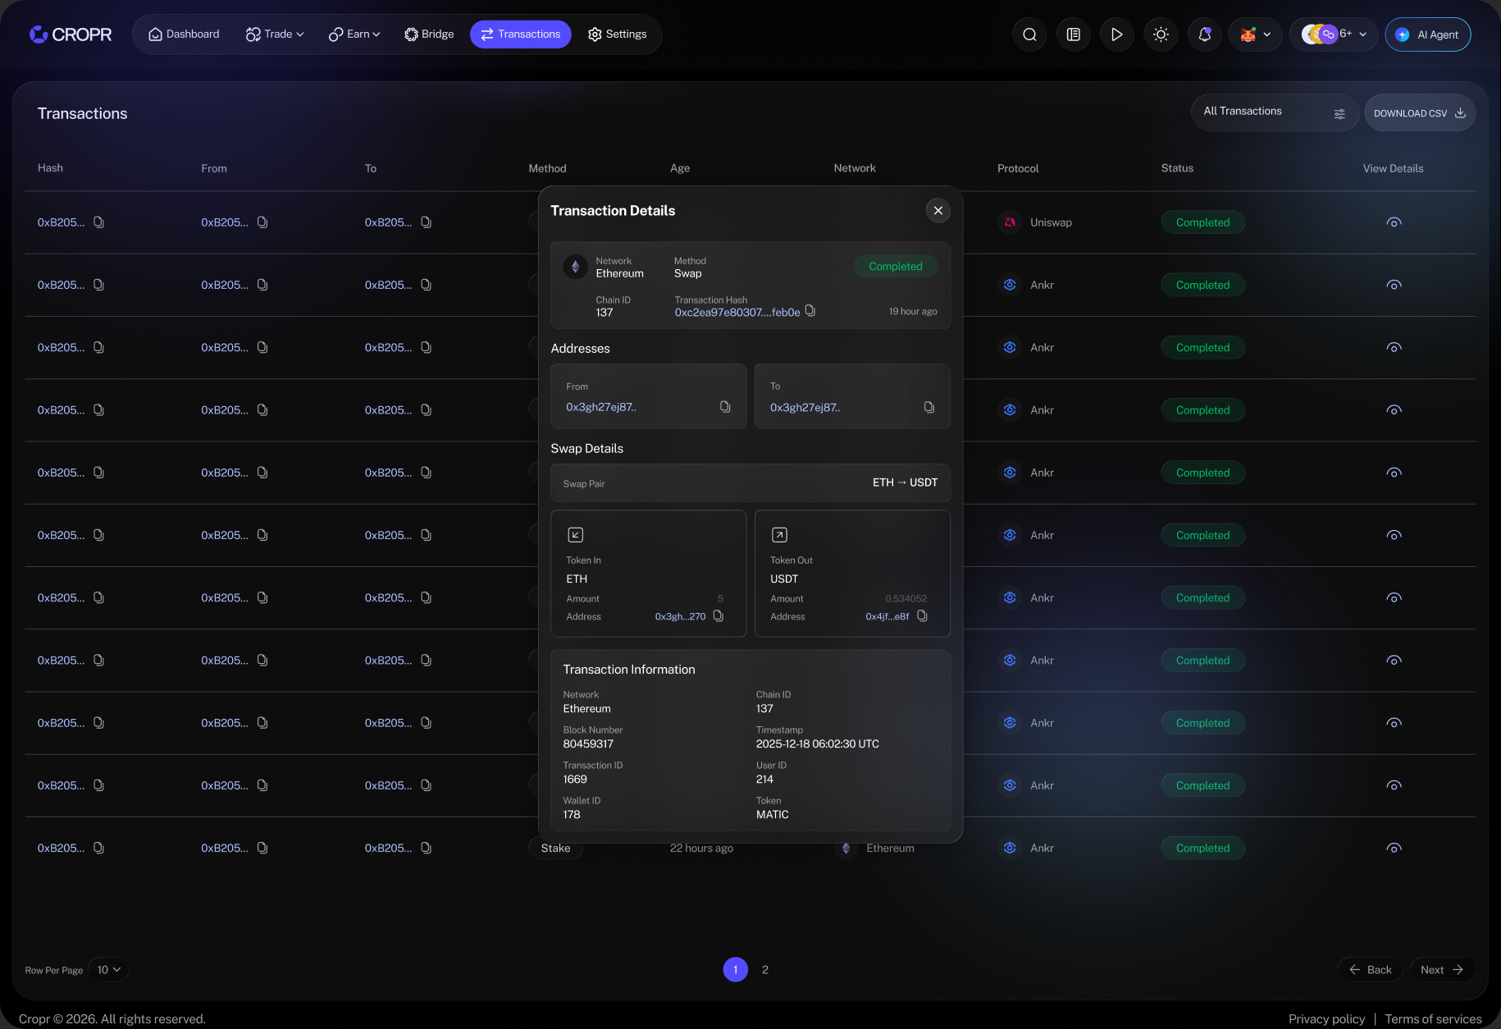
Task: Go to the Dashboard tab
Action: pyautogui.click(x=184, y=34)
